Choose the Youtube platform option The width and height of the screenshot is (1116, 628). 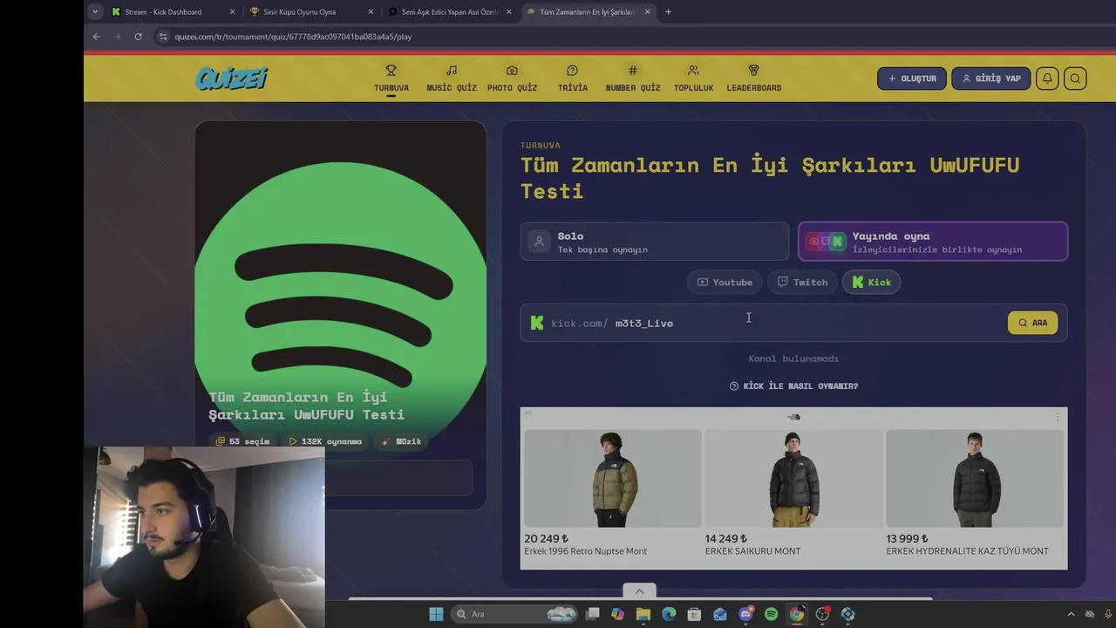pos(725,282)
